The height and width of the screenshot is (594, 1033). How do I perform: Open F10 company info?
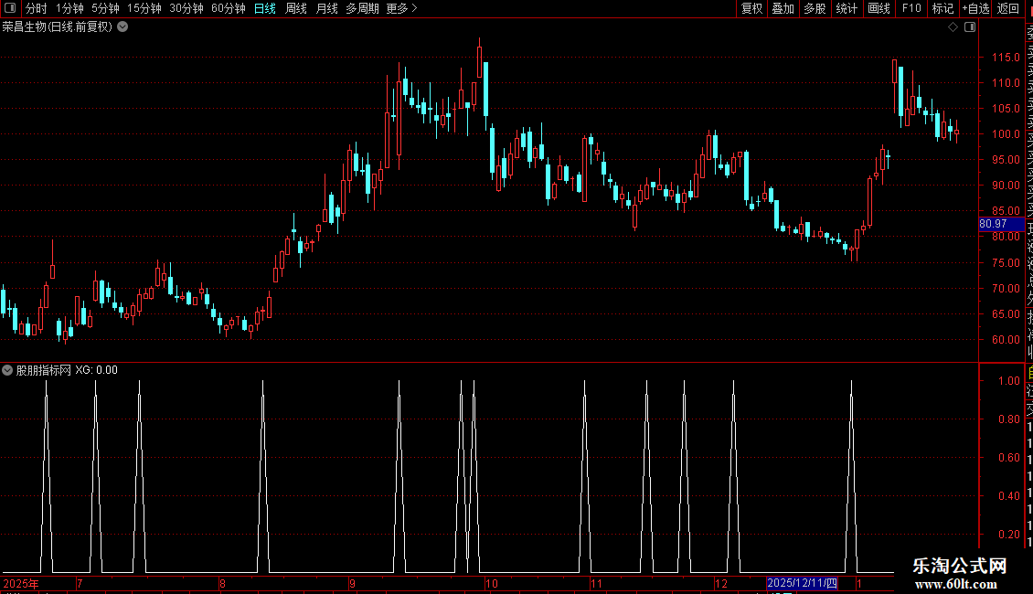tap(911, 8)
